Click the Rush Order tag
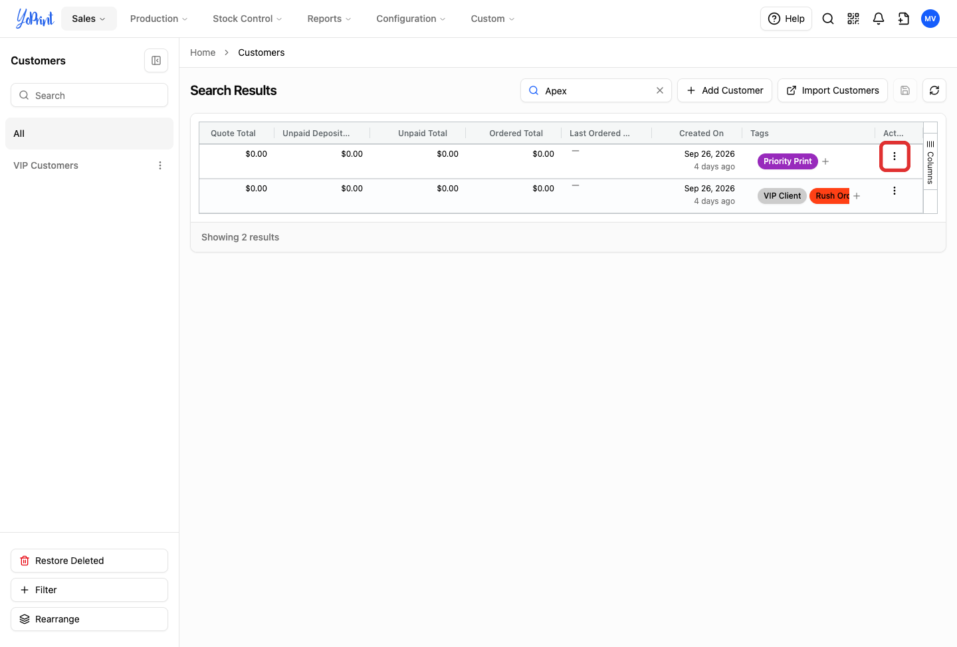The width and height of the screenshot is (957, 647). tap(830, 196)
